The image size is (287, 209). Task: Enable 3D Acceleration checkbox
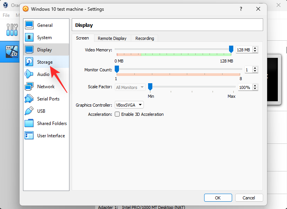[x=117, y=114]
